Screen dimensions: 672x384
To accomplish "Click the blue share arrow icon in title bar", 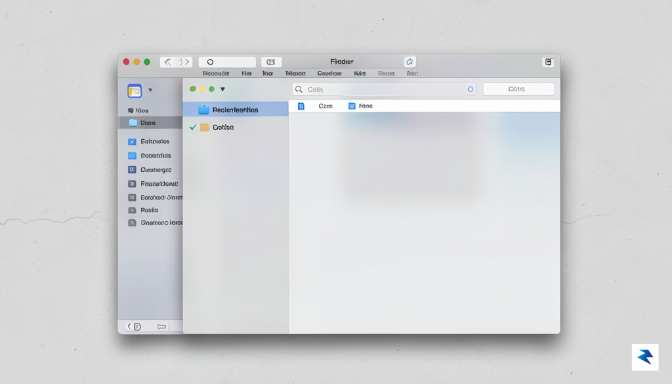I will point(409,62).
